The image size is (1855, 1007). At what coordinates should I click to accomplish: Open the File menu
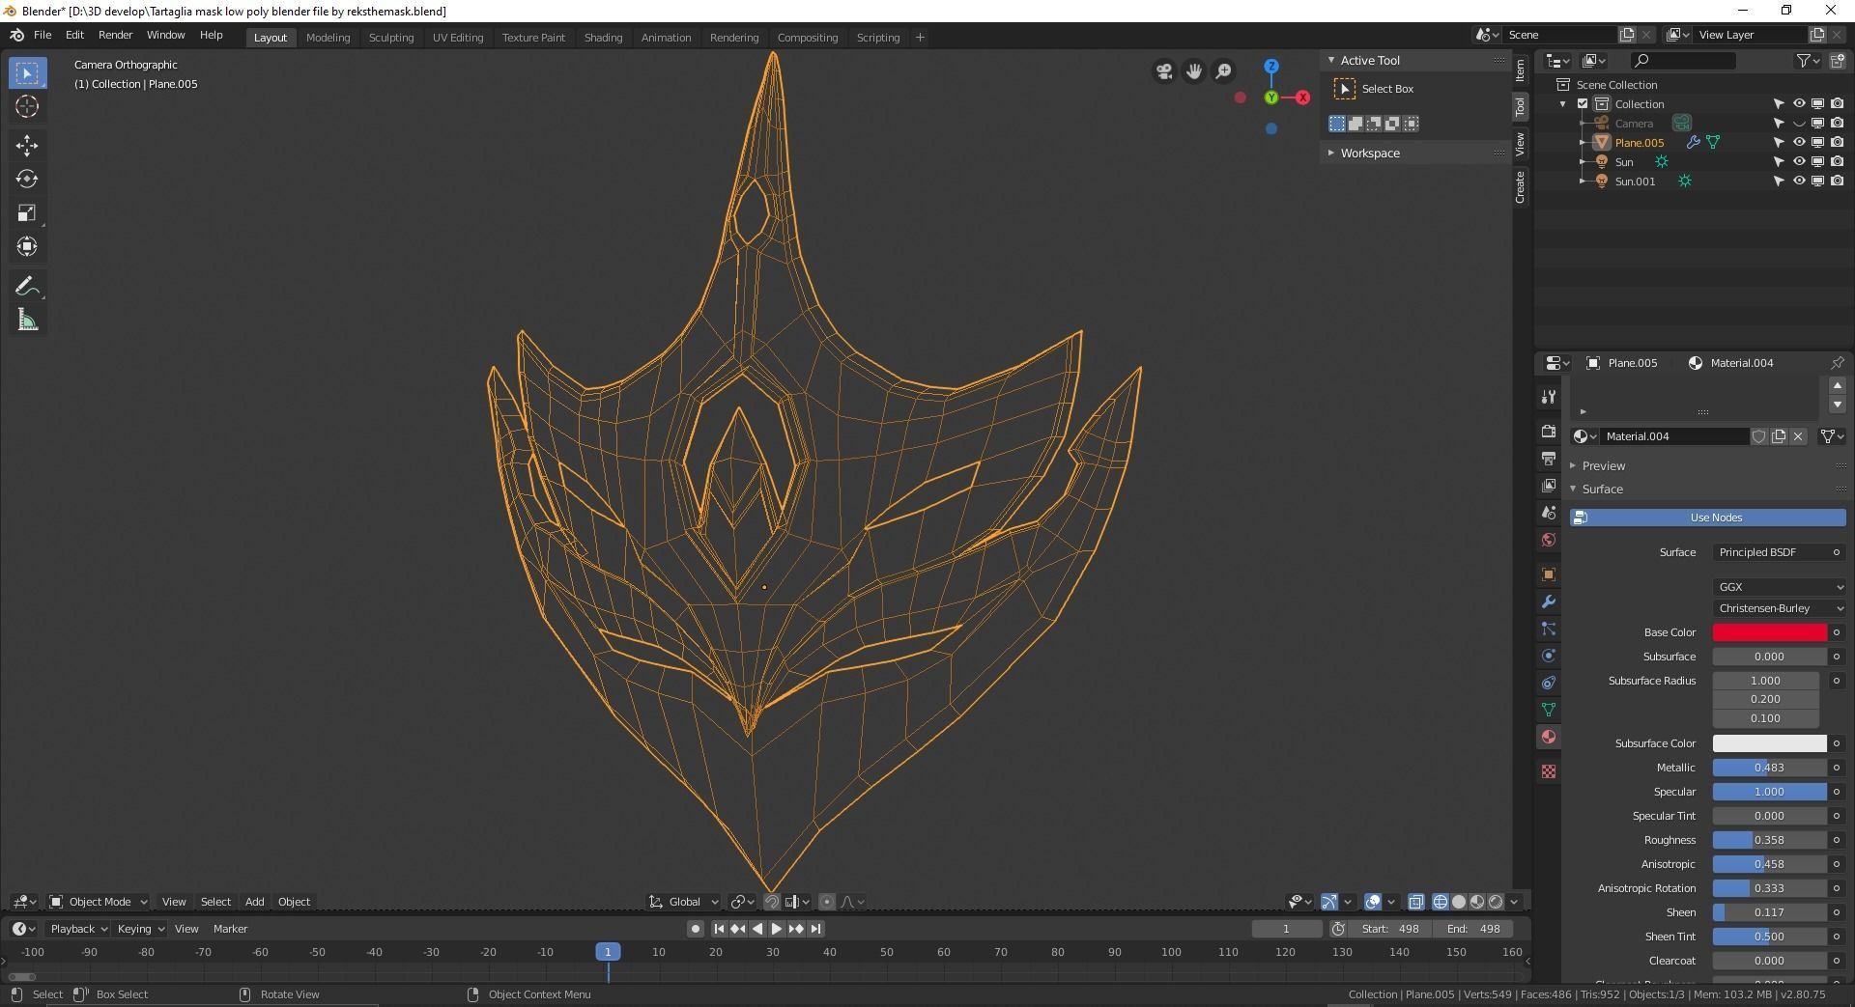(x=43, y=35)
